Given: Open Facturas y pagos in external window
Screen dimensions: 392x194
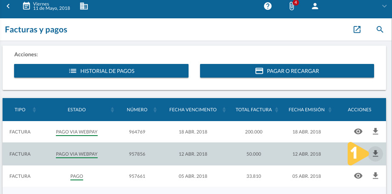Looking at the screenshot, I should tap(357, 29).
